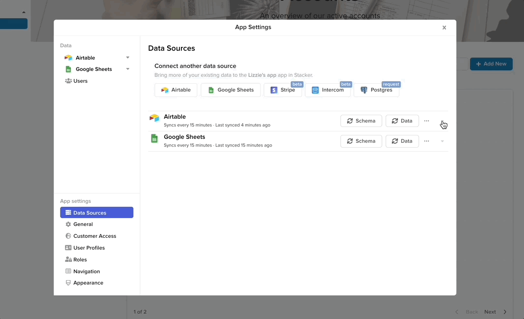Click the "Data Sources" heading

pos(172,48)
